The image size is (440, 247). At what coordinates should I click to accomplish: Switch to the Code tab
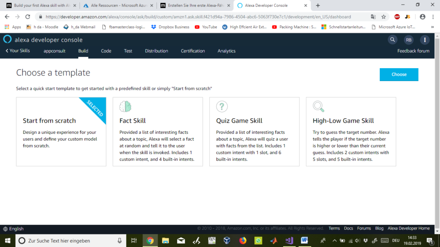tap(106, 51)
